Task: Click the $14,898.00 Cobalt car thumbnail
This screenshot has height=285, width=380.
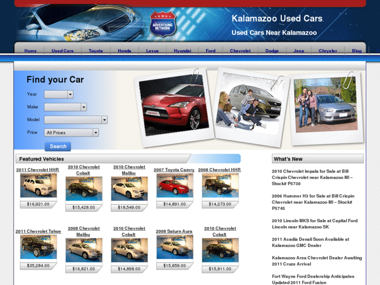Action: pos(130,250)
